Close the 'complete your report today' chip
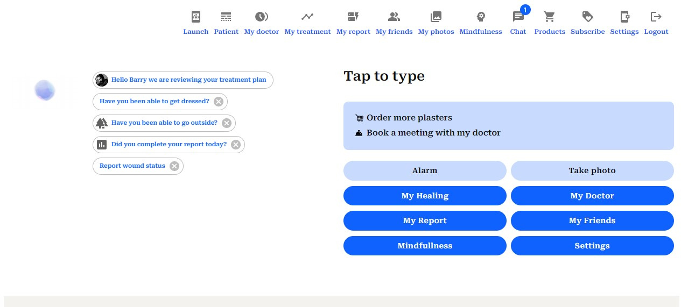 [236, 145]
